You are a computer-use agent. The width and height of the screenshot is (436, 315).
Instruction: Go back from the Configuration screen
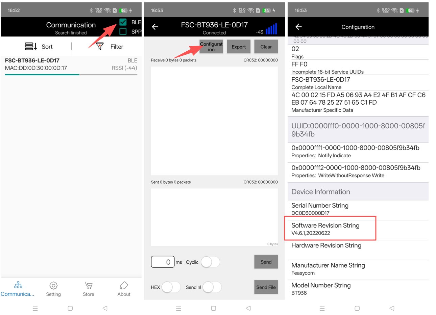(298, 27)
